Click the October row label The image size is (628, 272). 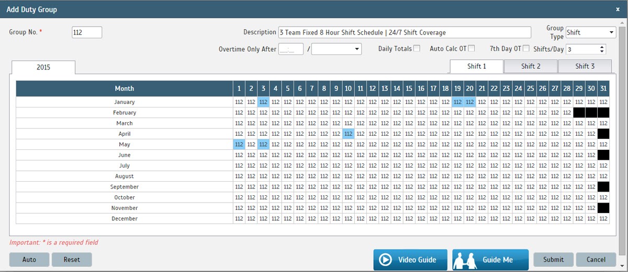[125, 197]
